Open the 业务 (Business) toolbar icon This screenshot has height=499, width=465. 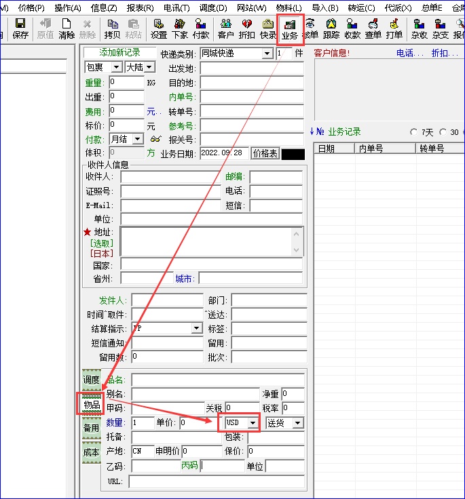pos(289,29)
